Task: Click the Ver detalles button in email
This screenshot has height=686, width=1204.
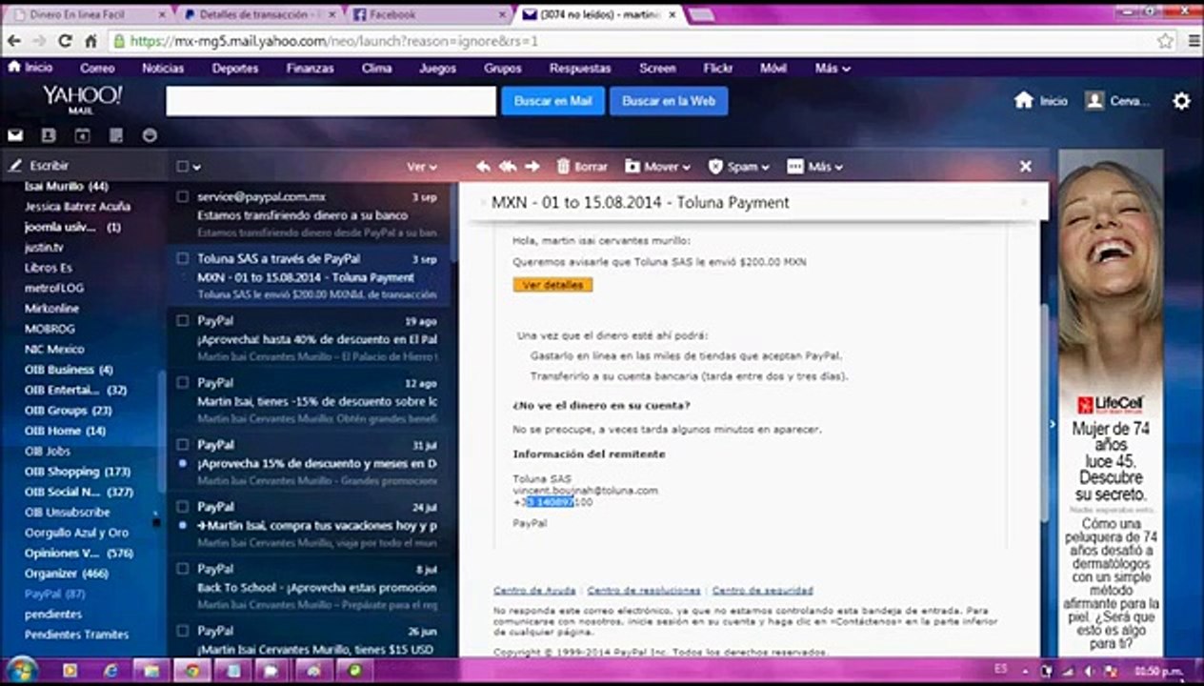Action: coord(552,285)
